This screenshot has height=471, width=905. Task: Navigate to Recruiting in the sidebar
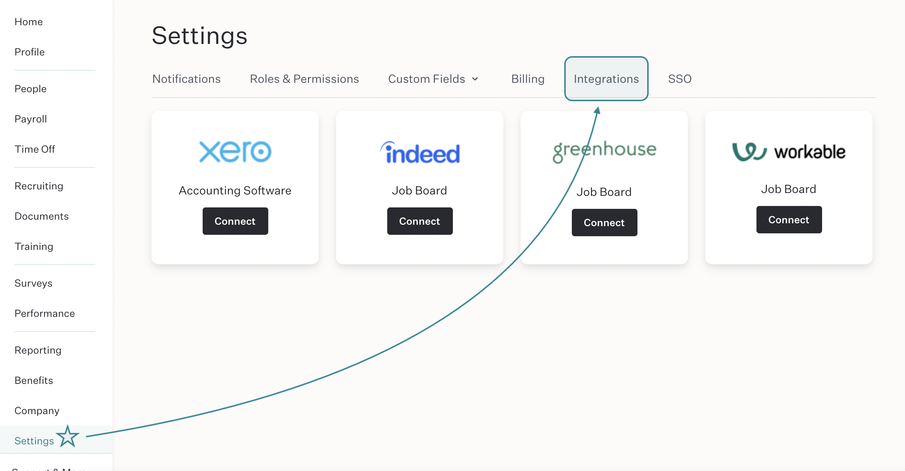pos(39,186)
